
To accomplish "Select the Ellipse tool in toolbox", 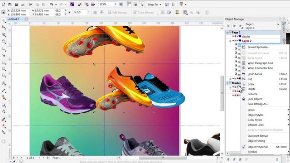I will click(4, 69).
